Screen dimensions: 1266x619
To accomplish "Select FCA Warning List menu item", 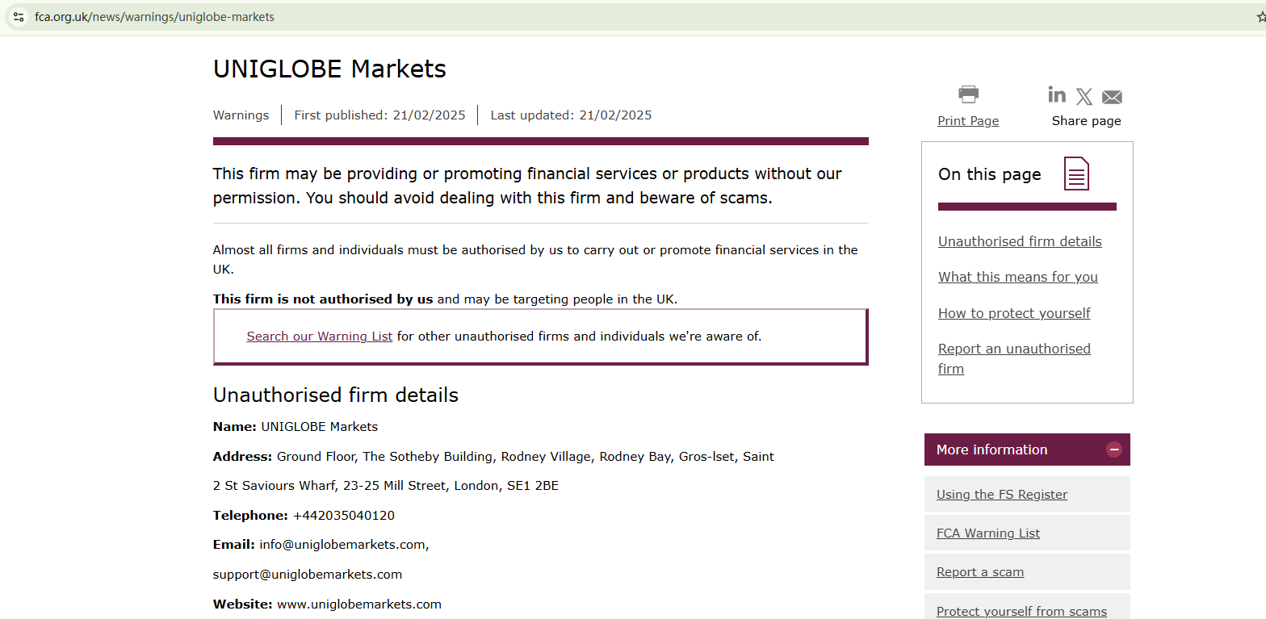I will coord(988,533).
